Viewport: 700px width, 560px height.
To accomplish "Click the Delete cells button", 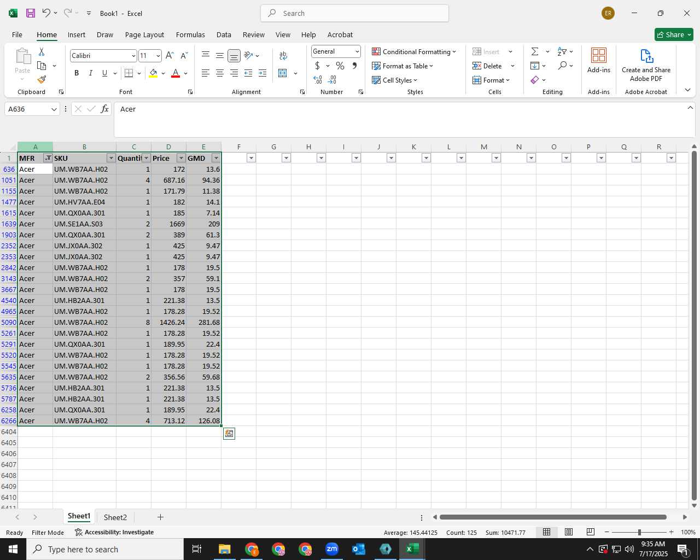I will 488,66.
